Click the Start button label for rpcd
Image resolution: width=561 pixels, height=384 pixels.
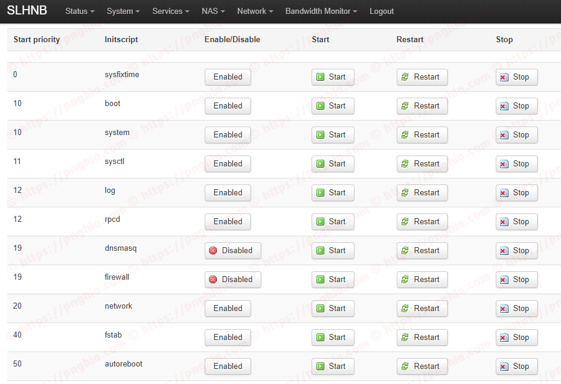coord(337,222)
